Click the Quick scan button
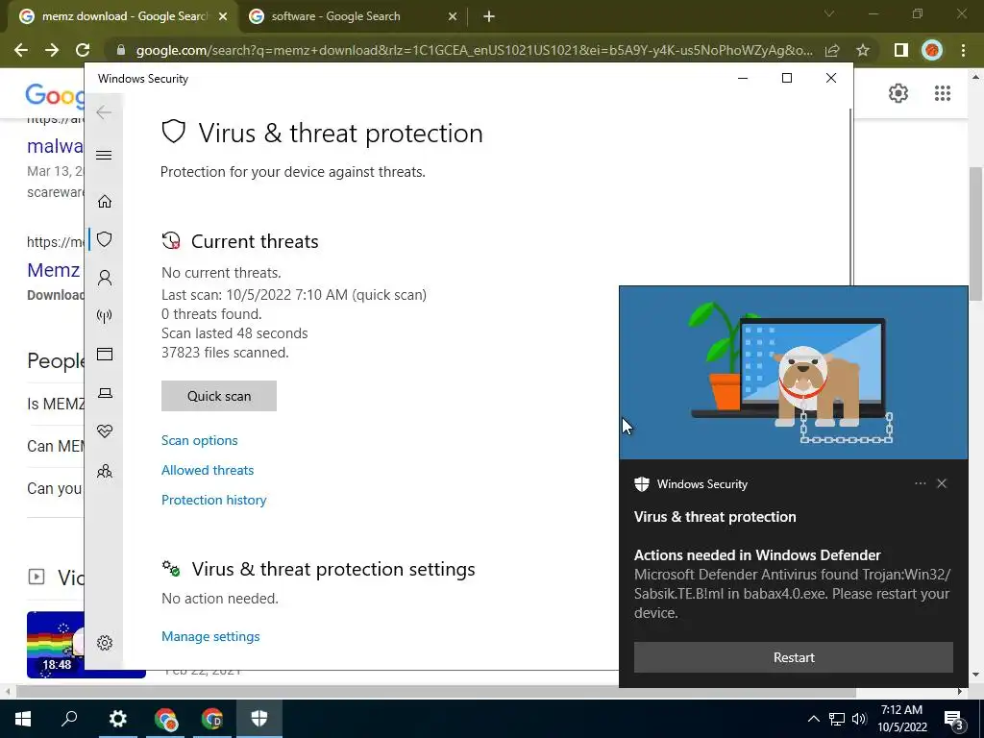This screenshot has width=984, height=738. click(x=219, y=396)
